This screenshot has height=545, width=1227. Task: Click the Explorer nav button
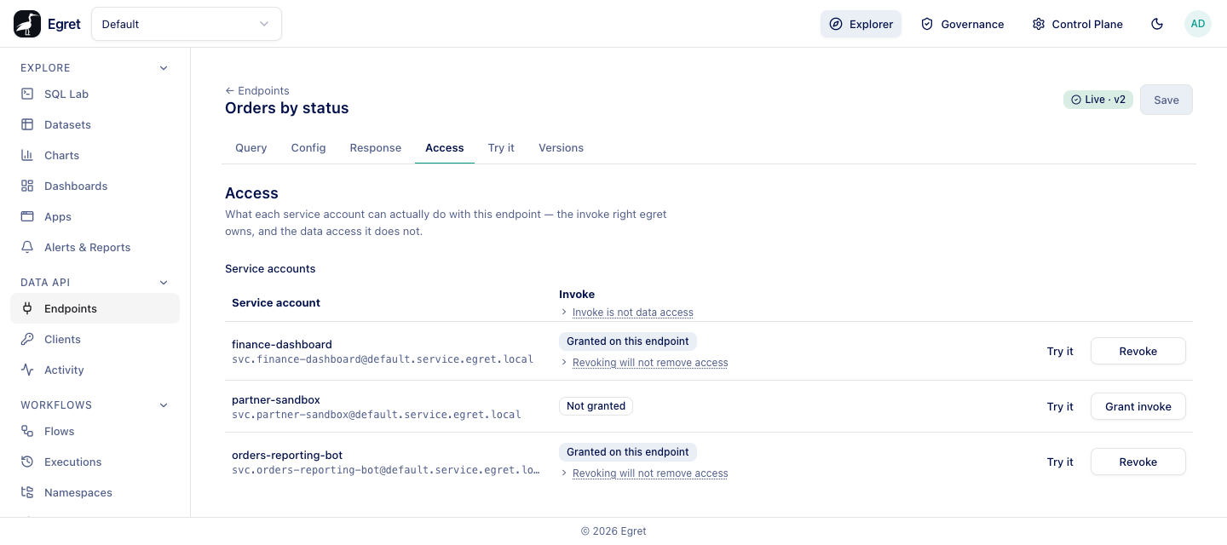[861, 24]
